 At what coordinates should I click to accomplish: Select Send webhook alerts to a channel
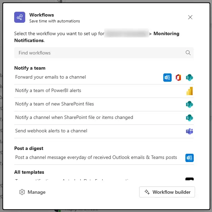click(51, 131)
